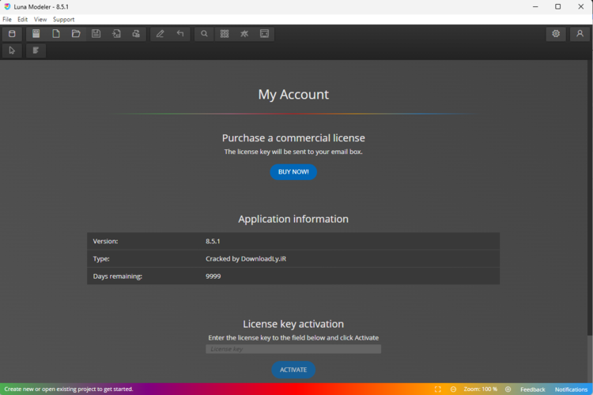The height and width of the screenshot is (395, 593).
Task: Click the magnifier search icon
Action: click(x=204, y=34)
